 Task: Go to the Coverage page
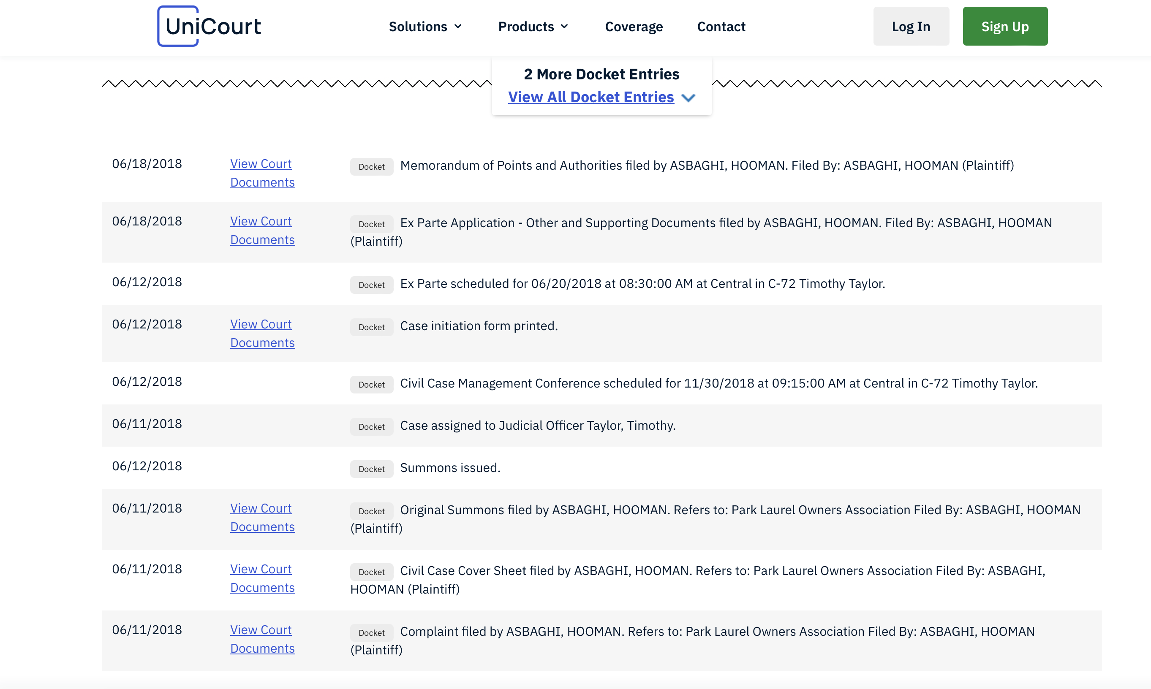(634, 27)
